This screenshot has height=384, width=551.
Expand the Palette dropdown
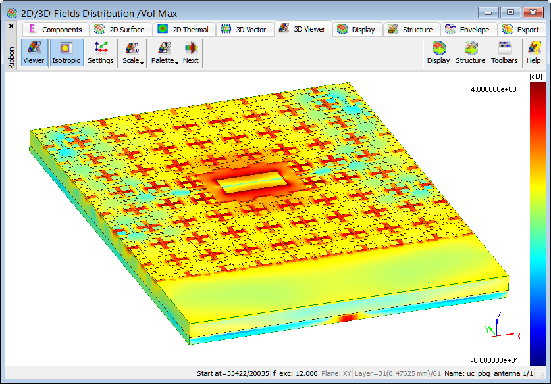(x=165, y=53)
